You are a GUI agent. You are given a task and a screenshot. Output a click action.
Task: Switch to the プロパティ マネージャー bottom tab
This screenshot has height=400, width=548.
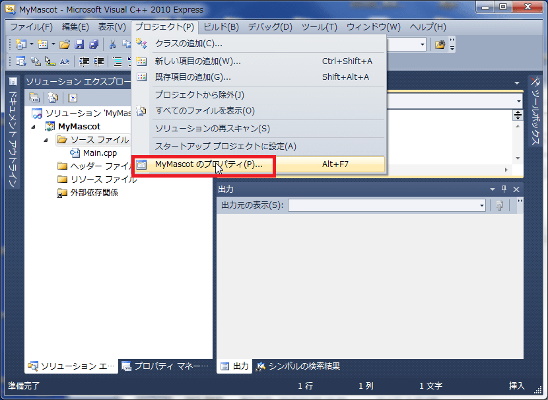pos(165,366)
